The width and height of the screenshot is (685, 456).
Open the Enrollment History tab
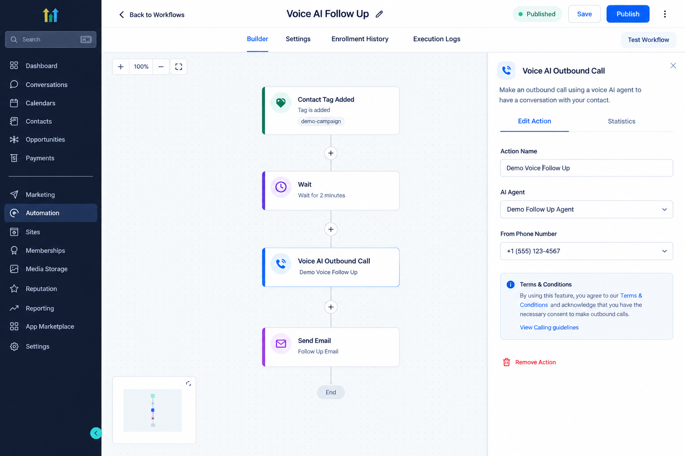pos(360,39)
